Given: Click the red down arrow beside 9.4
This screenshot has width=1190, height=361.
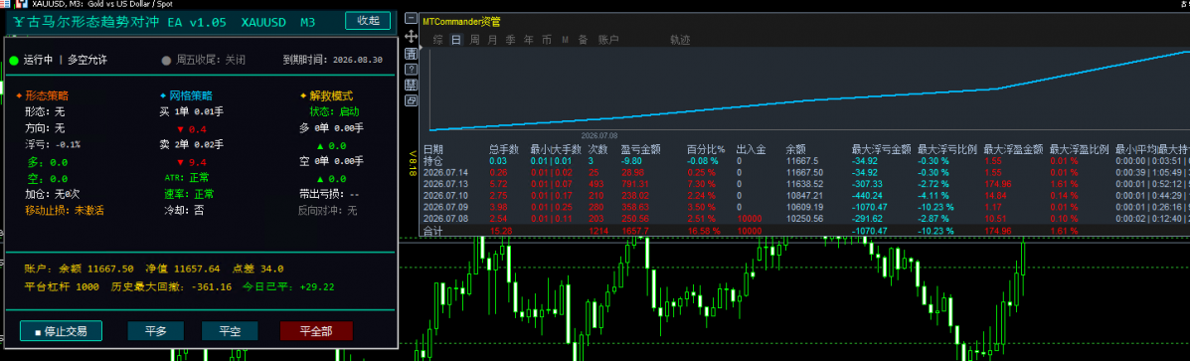Looking at the screenshot, I should point(180,162).
